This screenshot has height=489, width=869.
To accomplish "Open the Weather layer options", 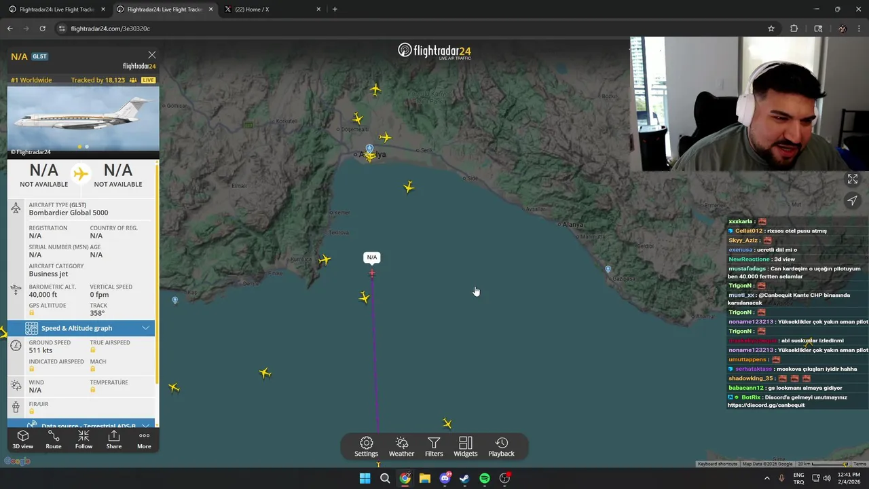I will point(401,447).
